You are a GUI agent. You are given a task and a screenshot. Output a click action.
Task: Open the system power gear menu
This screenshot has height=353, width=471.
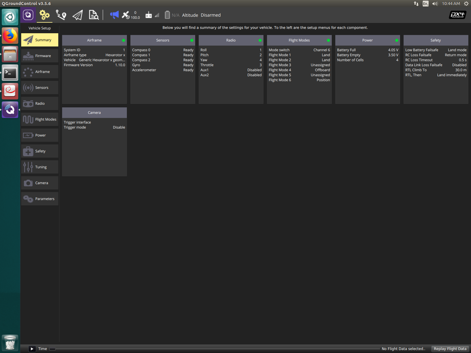(466, 4)
